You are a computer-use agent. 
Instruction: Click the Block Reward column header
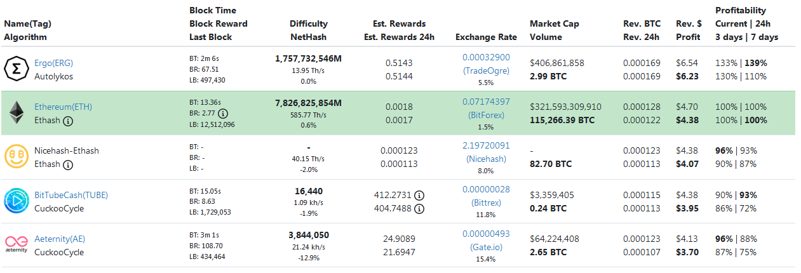[219, 23]
